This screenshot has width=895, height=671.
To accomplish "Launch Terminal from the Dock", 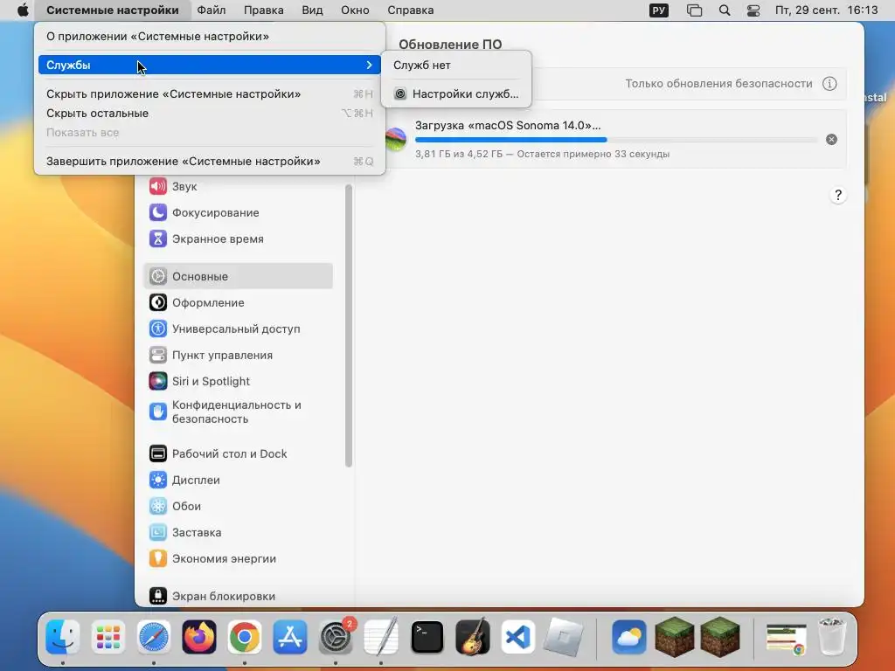I will [x=427, y=637].
